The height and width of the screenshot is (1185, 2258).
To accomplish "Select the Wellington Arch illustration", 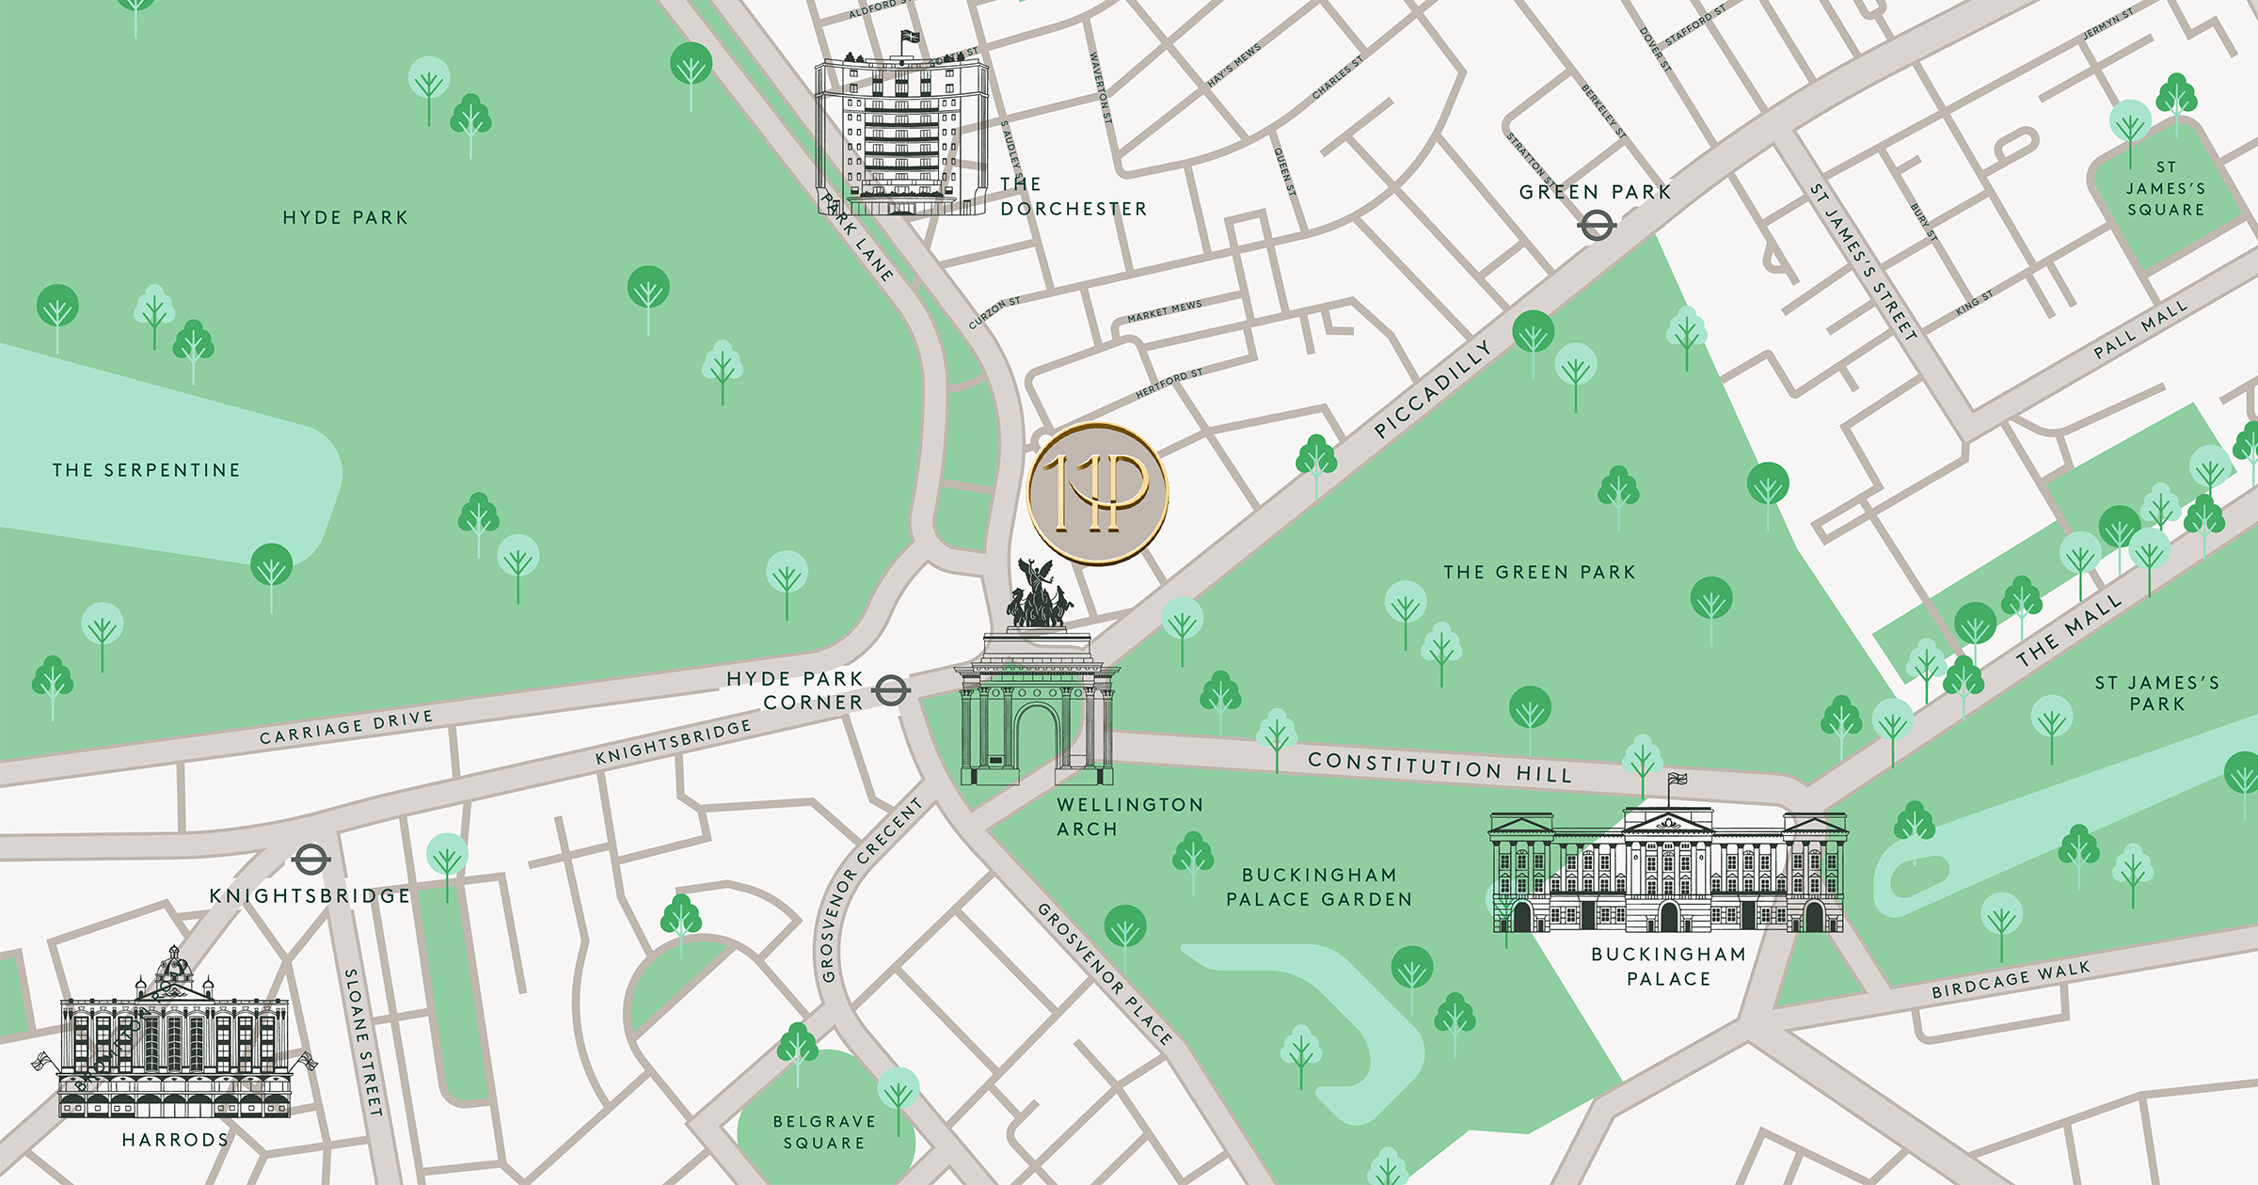I will 1037,671.
